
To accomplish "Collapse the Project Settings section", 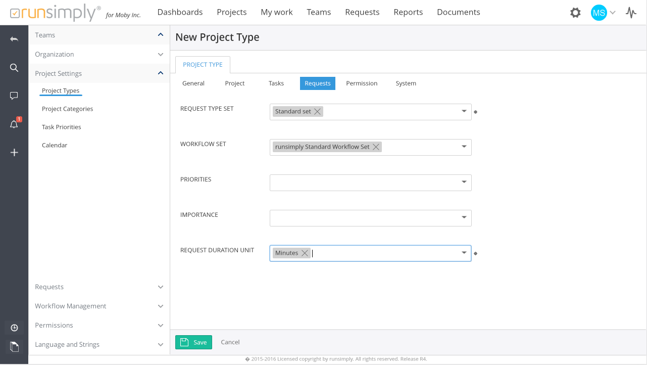I will click(160, 73).
